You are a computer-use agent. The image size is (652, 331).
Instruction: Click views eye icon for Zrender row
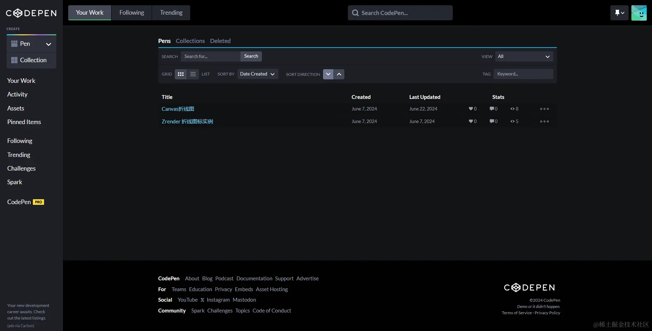click(512, 121)
